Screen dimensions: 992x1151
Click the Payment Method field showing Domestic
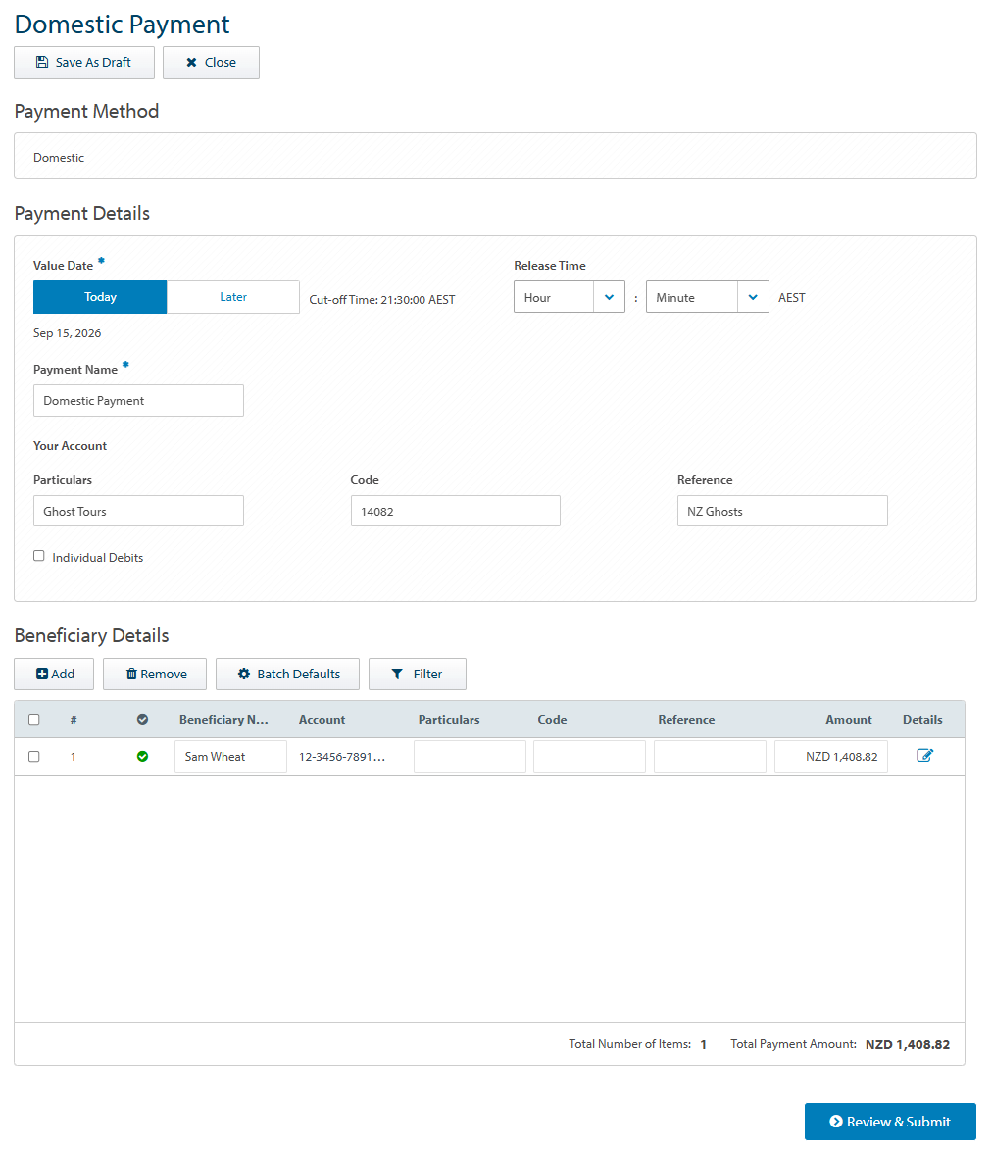click(x=495, y=156)
